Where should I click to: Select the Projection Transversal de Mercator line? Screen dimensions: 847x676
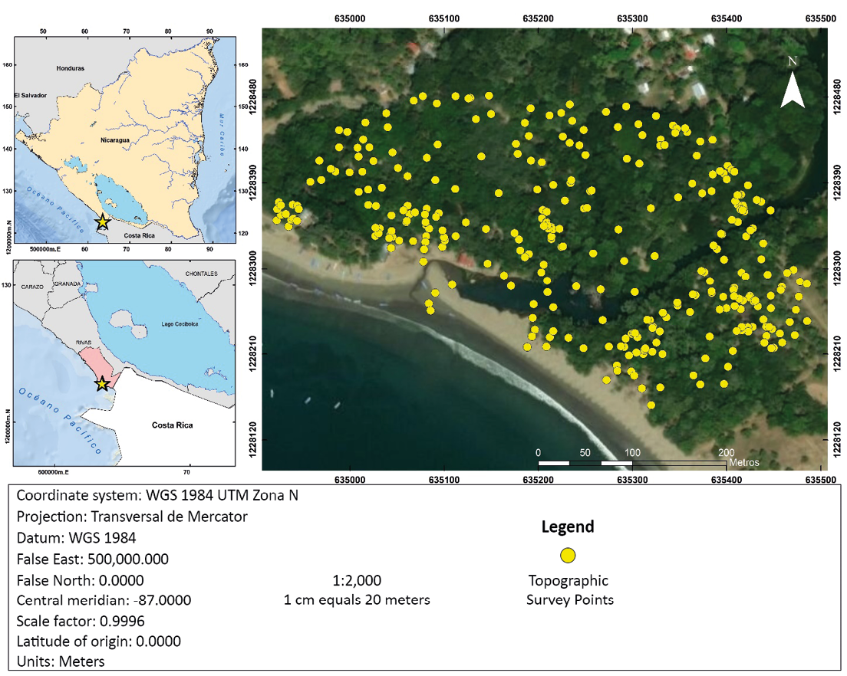pyautogui.click(x=132, y=517)
